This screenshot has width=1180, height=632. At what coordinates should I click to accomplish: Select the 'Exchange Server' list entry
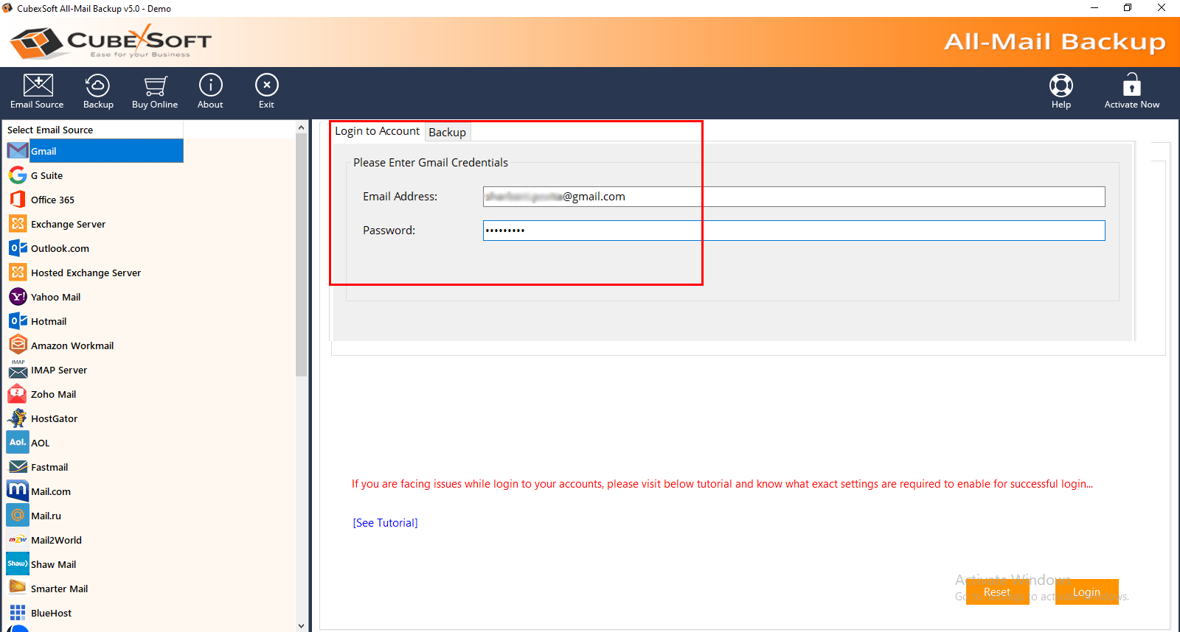[68, 224]
